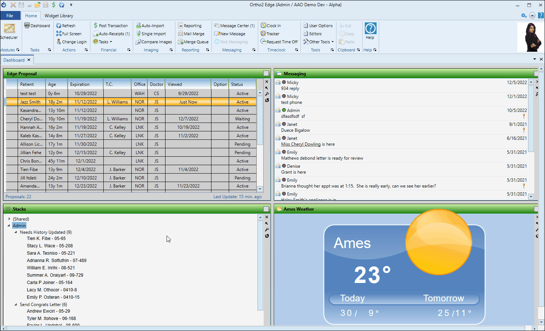The width and height of the screenshot is (545, 331).
Task: Open the Scheduler module
Action: click(x=9, y=32)
